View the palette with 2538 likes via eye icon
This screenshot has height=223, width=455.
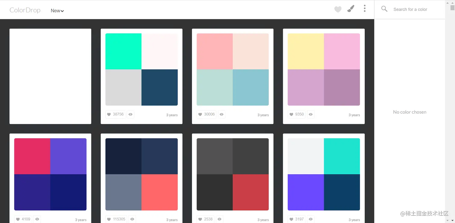tap(220, 219)
